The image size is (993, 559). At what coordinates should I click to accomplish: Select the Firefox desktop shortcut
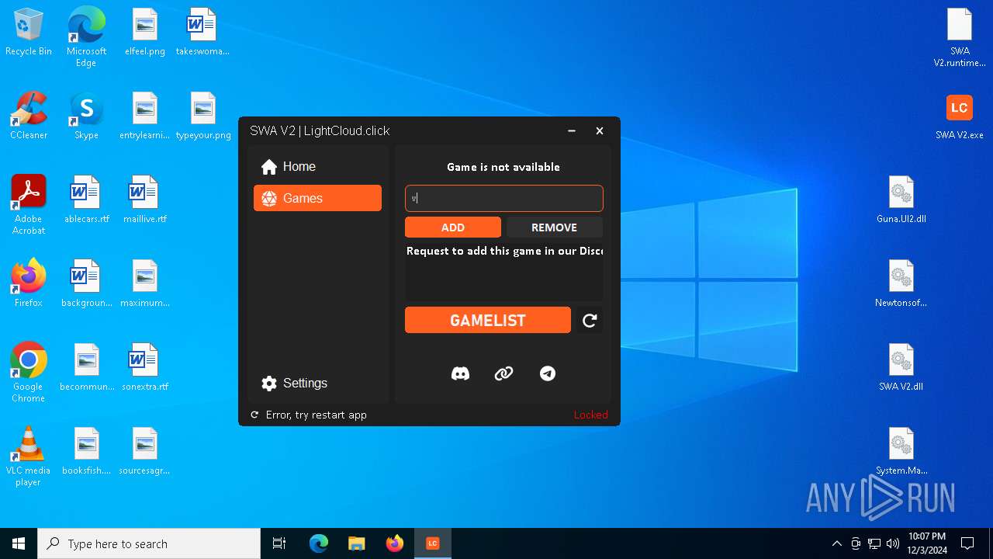(29, 283)
